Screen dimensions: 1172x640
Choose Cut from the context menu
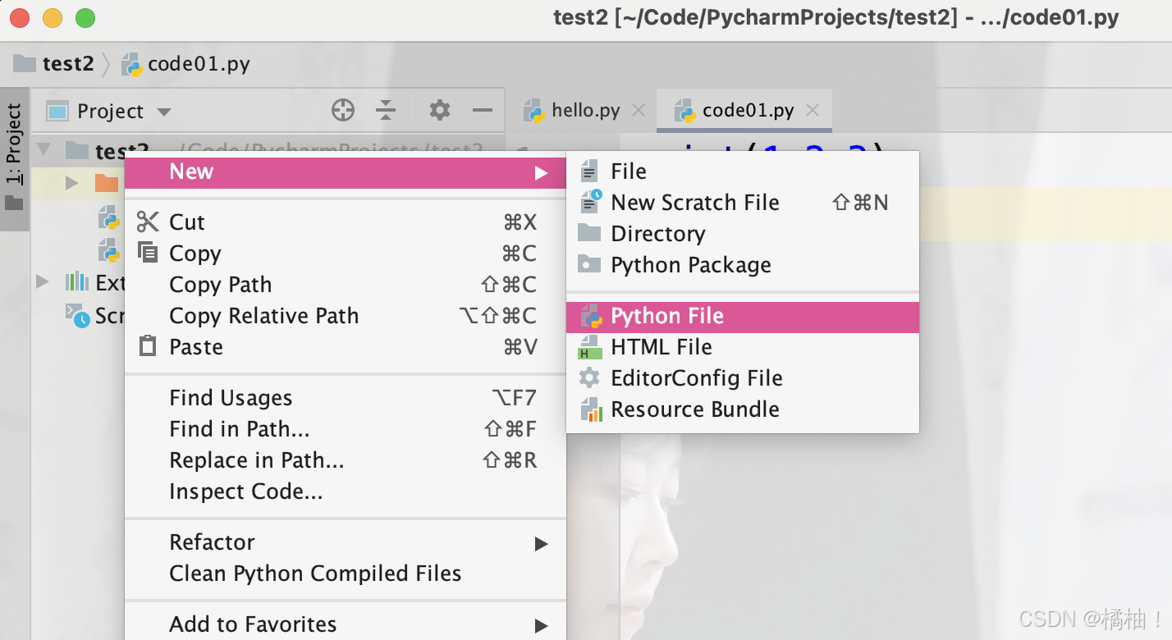point(345,222)
